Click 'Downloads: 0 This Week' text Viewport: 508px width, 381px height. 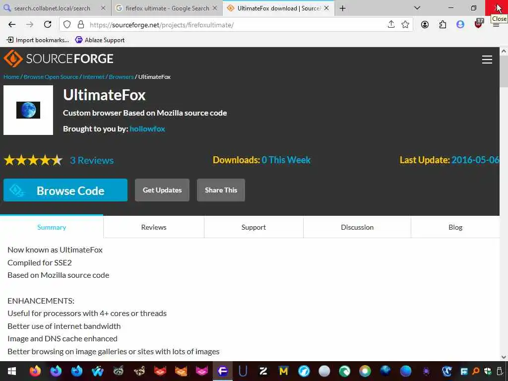pos(261,160)
